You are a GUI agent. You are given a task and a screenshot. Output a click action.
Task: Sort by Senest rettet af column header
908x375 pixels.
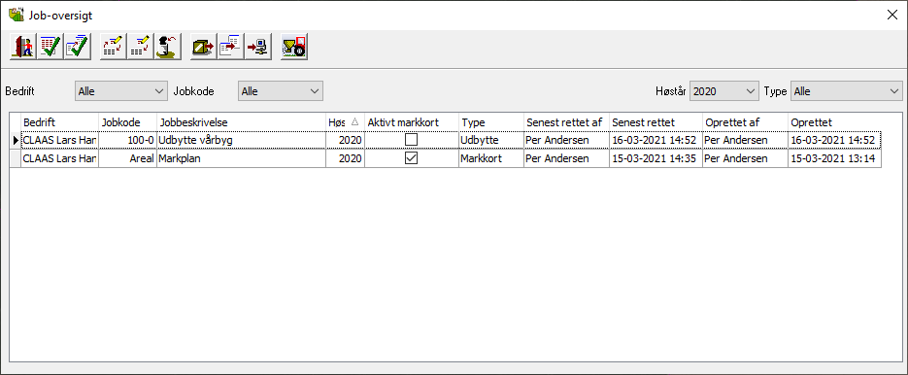pos(566,122)
